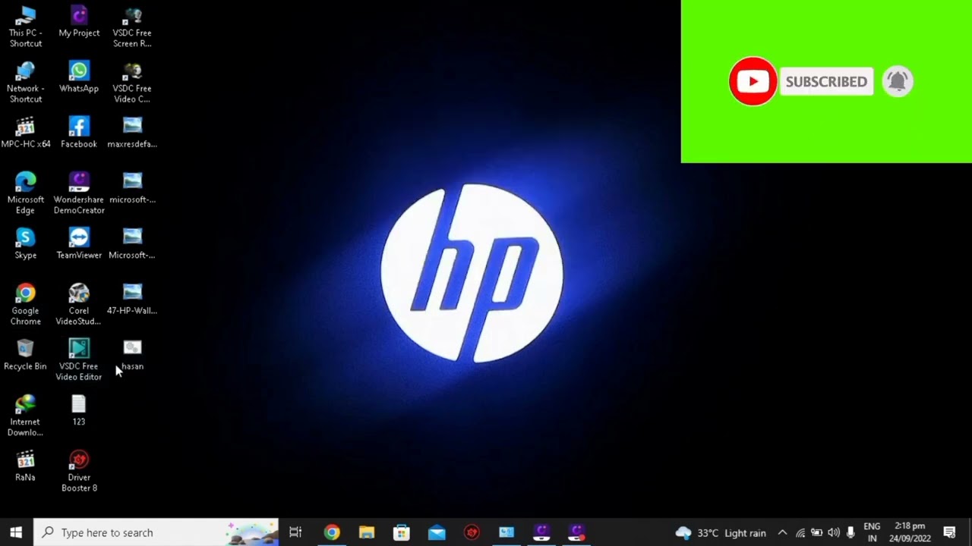Open Wondershare DemoCreator desktop icon
The height and width of the screenshot is (546, 972).
click(79, 193)
